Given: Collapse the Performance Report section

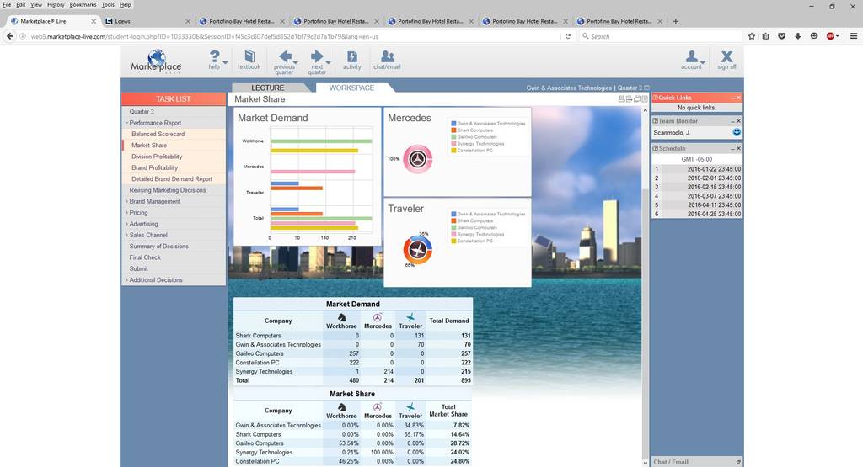Looking at the screenshot, I should [x=126, y=123].
